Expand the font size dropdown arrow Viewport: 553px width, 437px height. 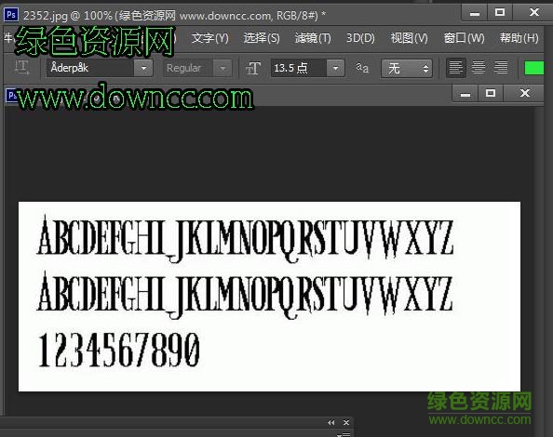pos(335,68)
